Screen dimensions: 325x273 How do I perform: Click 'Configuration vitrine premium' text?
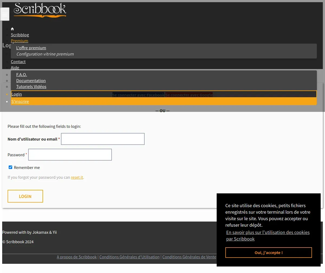(x=45, y=54)
